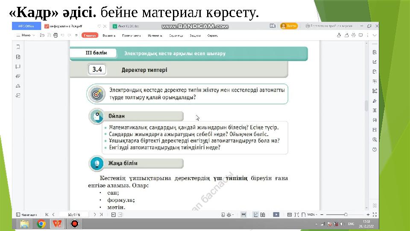Open the feedback chat bubble icon

click(x=360, y=35)
